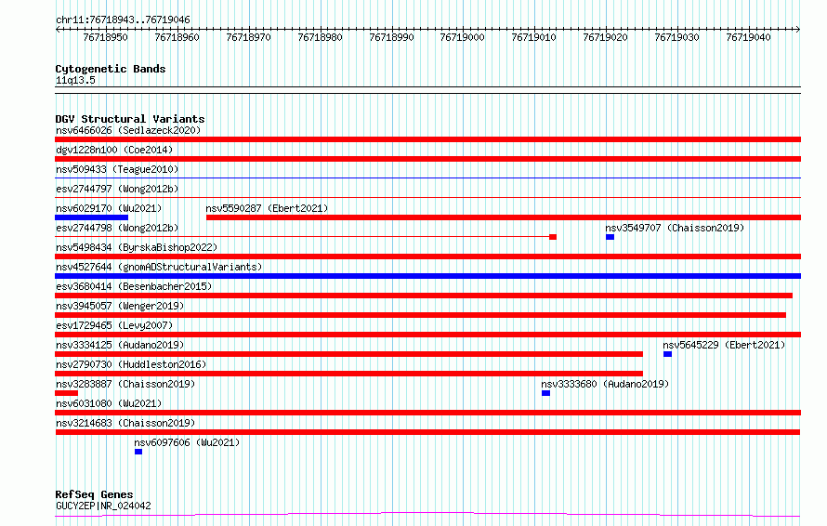Open nsv5645229 (Ebert2021) label

pyautogui.click(x=724, y=345)
